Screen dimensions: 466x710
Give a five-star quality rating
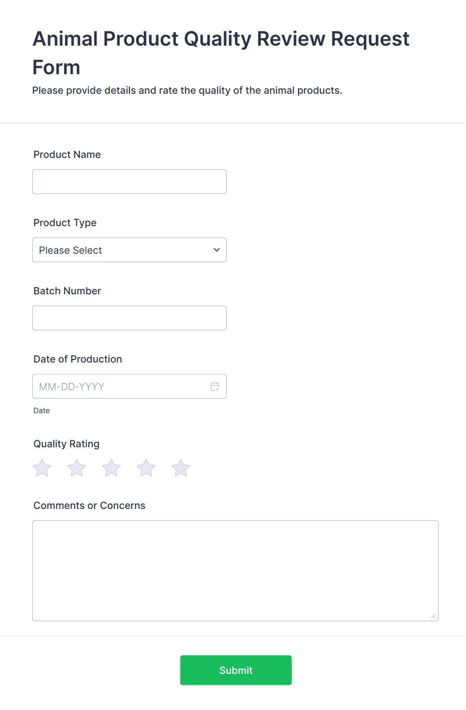(180, 467)
